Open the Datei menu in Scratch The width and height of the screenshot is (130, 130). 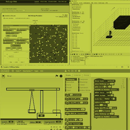[18, 71]
